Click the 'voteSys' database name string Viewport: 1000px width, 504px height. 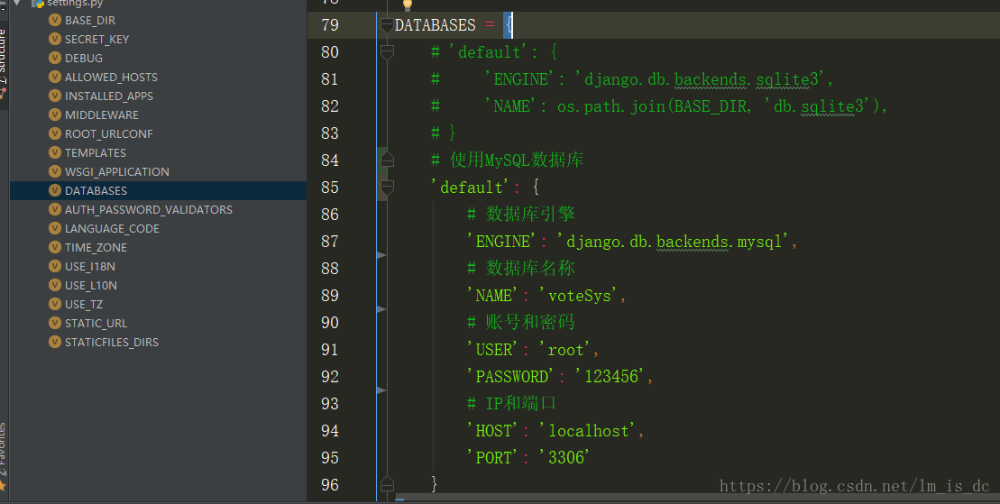click(579, 296)
